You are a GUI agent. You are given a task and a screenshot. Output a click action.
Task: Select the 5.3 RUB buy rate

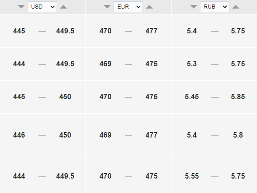(x=192, y=64)
